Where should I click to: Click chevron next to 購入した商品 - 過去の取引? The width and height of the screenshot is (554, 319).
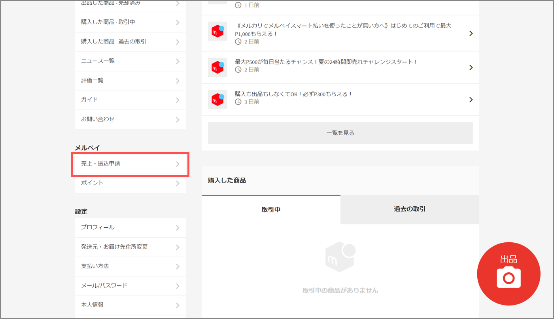pos(178,42)
